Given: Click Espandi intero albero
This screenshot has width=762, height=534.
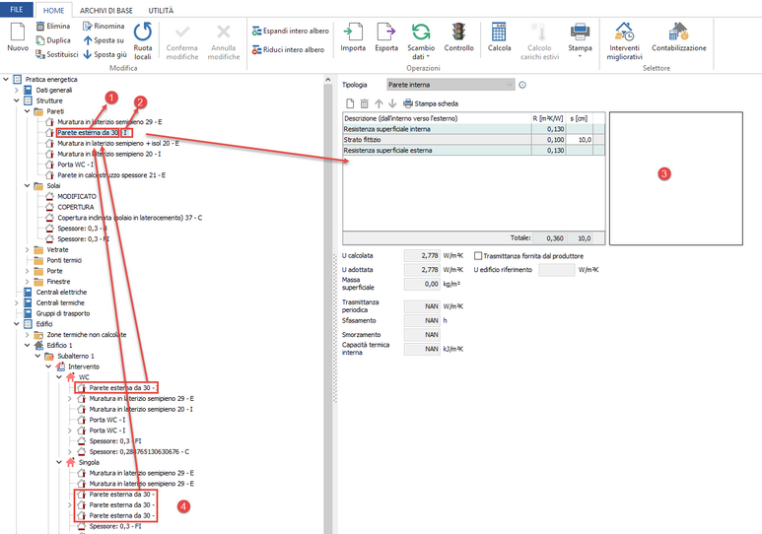Looking at the screenshot, I should (x=290, y=32).
